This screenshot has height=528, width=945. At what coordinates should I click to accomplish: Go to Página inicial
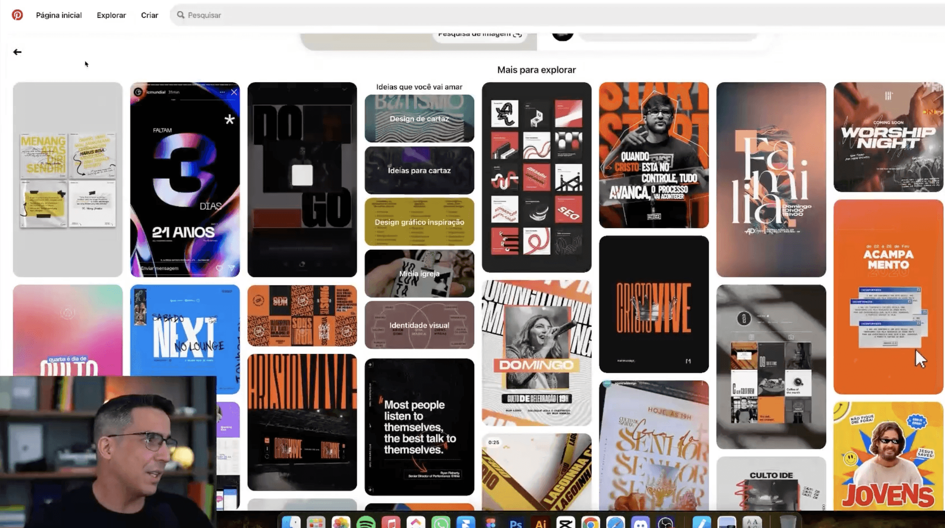coord(59,15)
